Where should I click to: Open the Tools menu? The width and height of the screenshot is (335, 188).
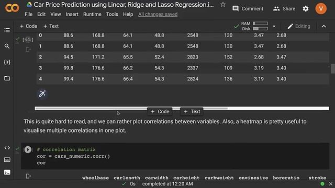[x=112, y=14]
